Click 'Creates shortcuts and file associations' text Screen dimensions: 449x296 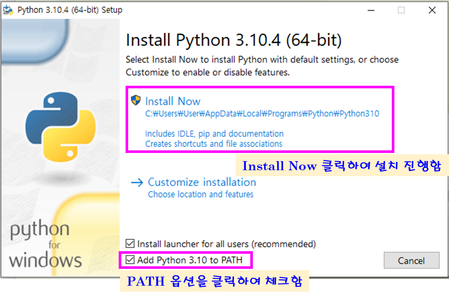(x=214, y=144)
